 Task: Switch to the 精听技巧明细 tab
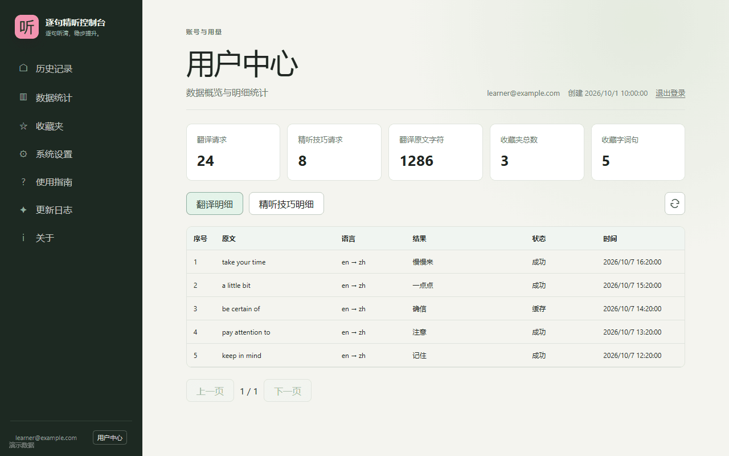[286, 203]
